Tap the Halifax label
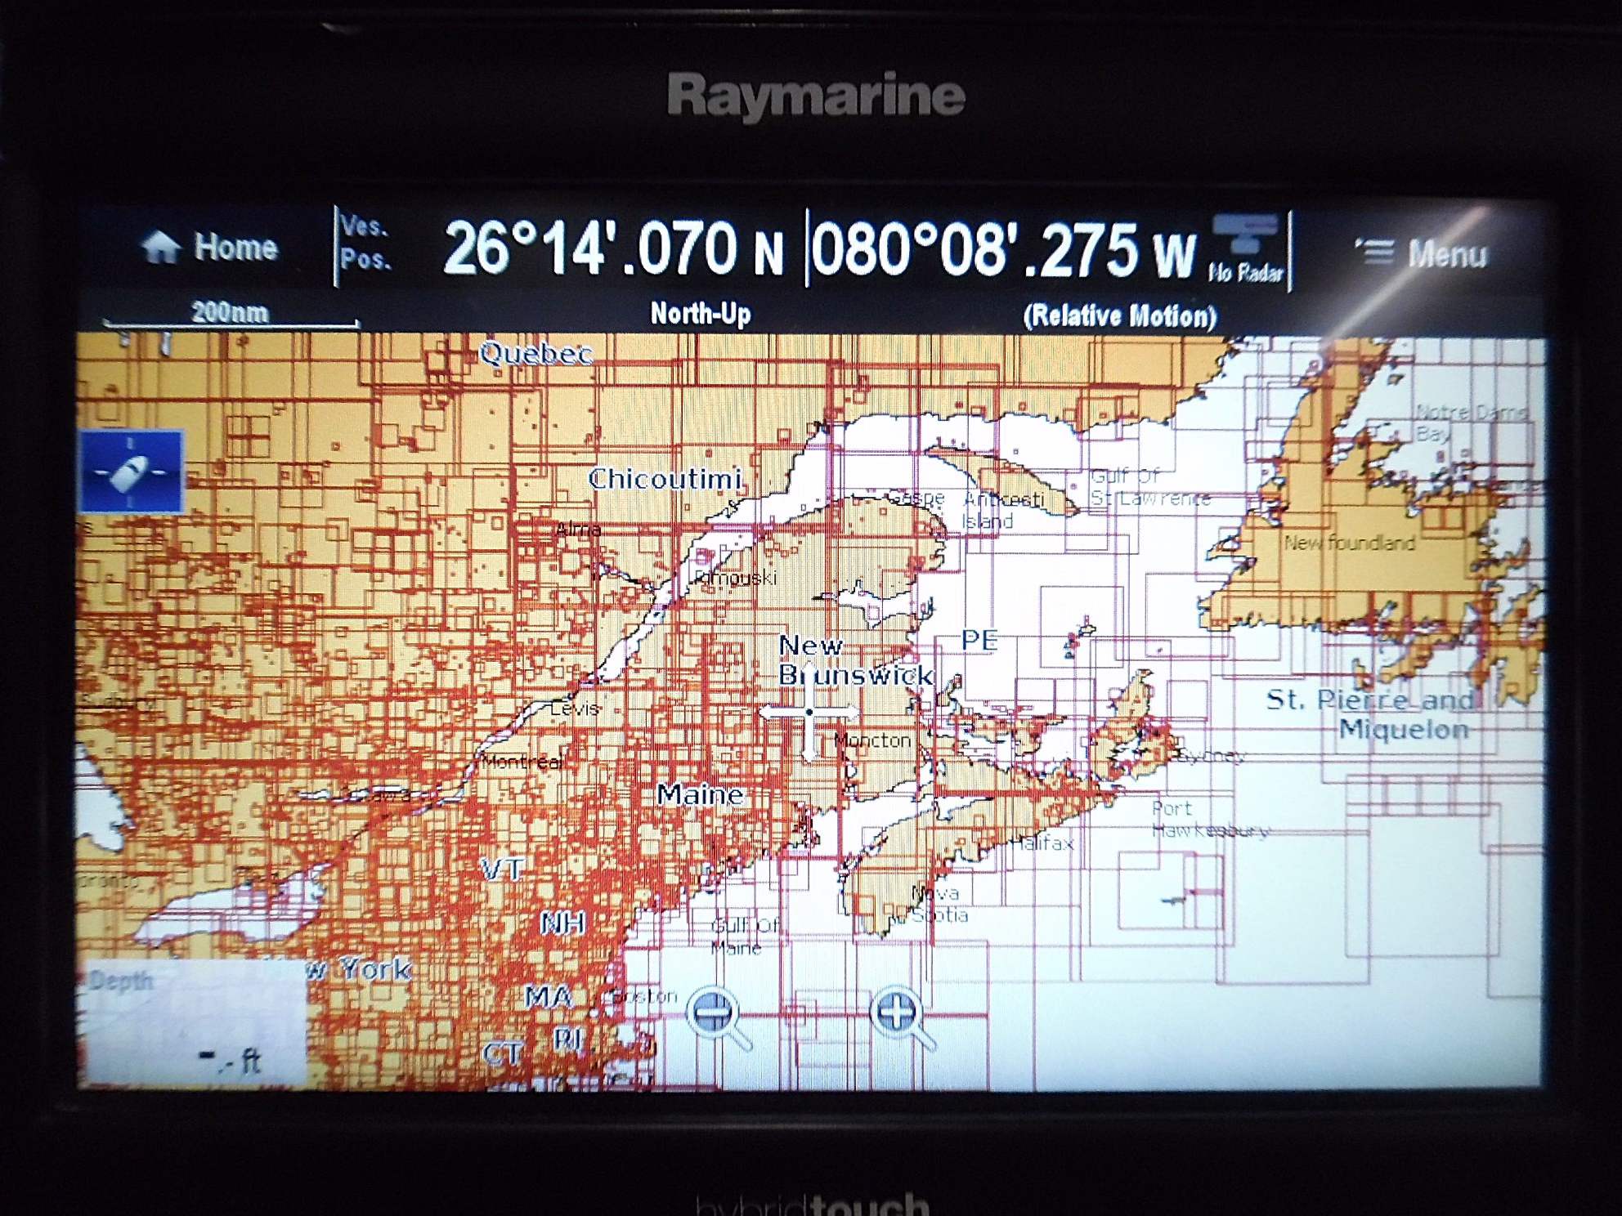Image resolution: width=1622 pixels, height=1216 pixels. 1043,843
